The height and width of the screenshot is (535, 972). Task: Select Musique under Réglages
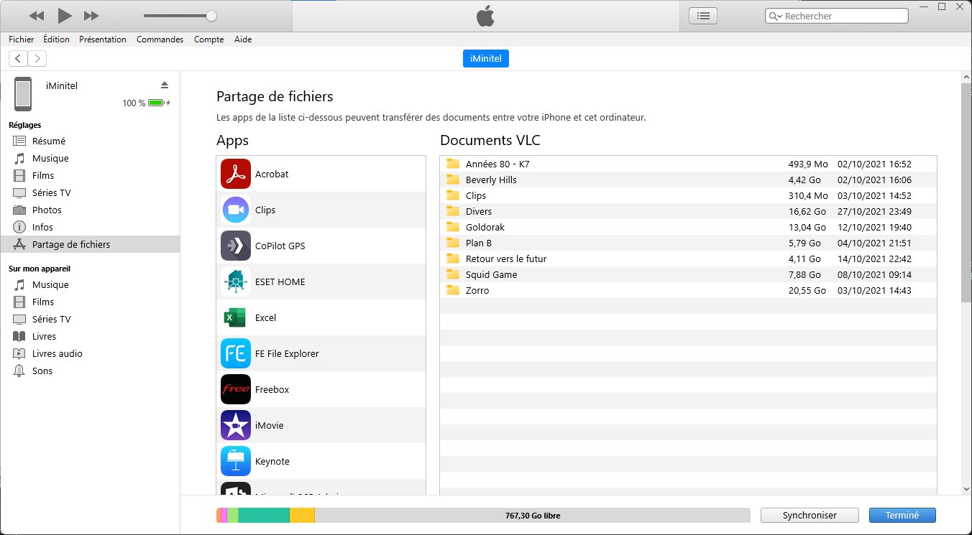click(90, 158)
